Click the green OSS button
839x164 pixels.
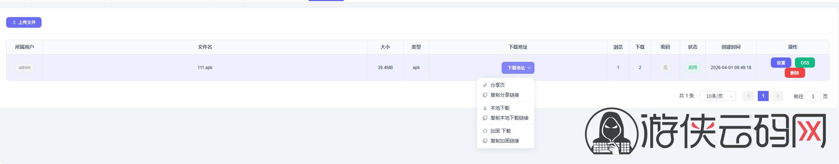[x=805, y=63]
